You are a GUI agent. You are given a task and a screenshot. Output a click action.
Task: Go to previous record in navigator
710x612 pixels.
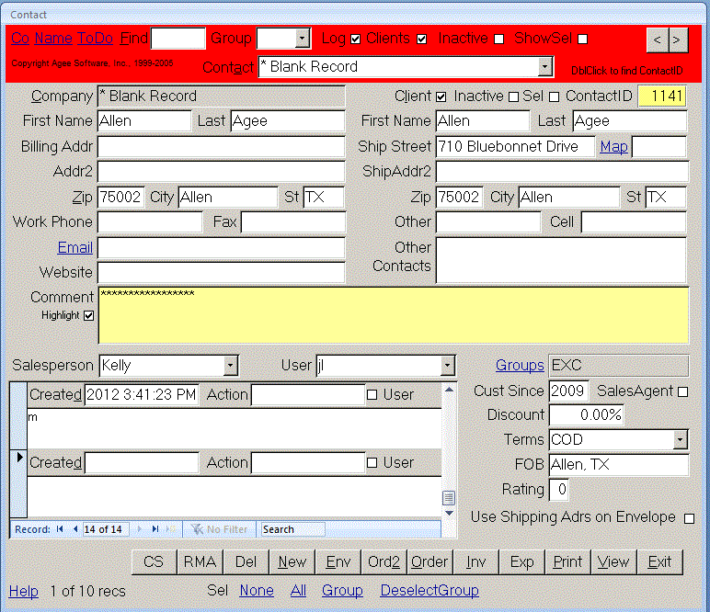tap(74, 529)
